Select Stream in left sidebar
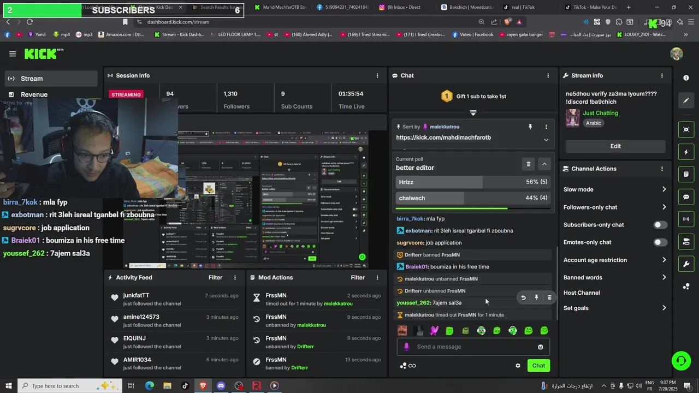Screen dimensions: 699x393 [x=51, y=79]
